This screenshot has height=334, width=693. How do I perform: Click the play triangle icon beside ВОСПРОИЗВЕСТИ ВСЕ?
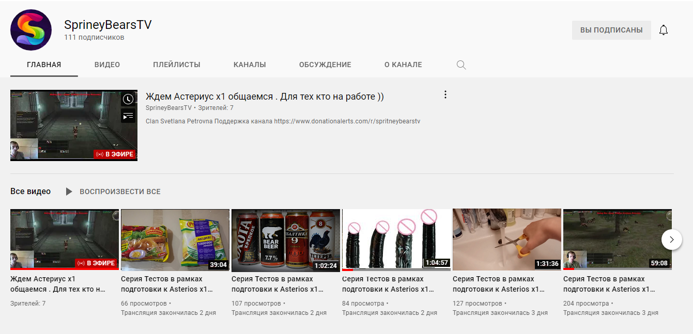pyautogui.click(x=69, y=192)
